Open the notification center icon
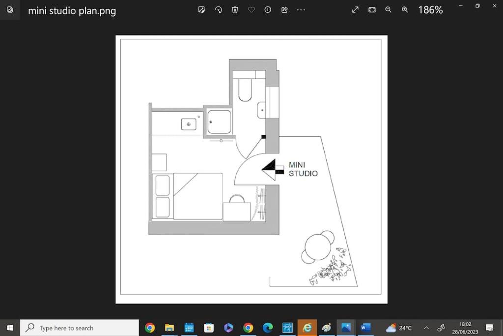503x336 pixels. click(489, 328)
